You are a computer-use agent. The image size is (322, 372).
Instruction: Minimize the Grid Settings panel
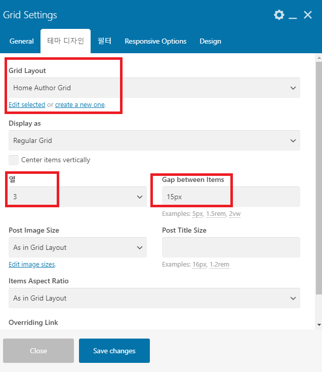click(293, 15)
